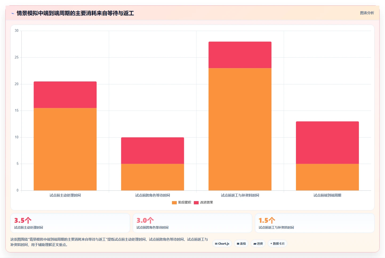The width and height of the screenshot is (385, 258).
Task: Click orange bar segment for 试点前跨角色等待时间
Action: click(x=153, y=177)
